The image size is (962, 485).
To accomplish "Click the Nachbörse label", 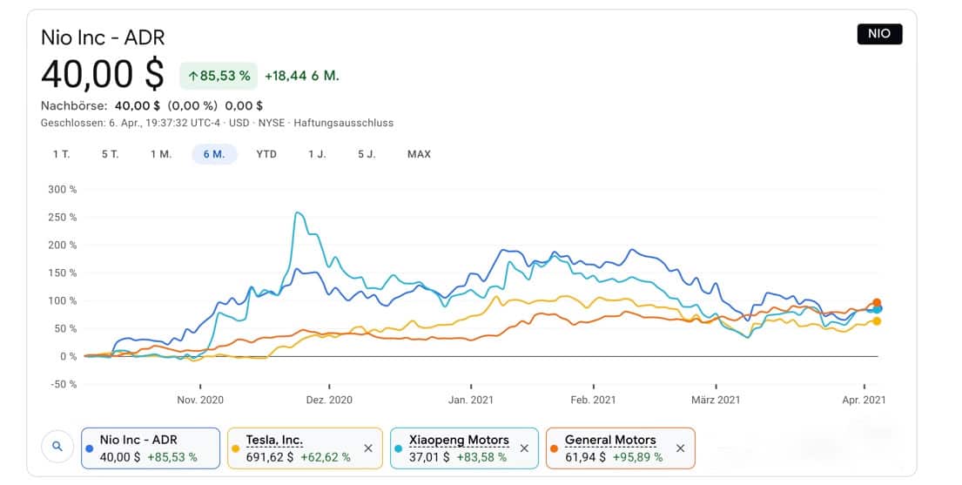I will (x=74, y=105).
